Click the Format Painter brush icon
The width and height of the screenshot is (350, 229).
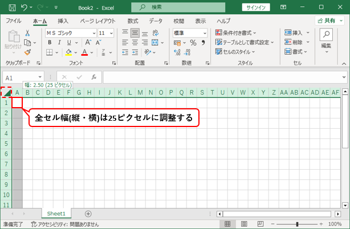coord(28,52)
